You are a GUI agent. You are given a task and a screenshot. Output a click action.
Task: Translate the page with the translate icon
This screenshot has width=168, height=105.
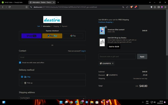click(123, 7)
